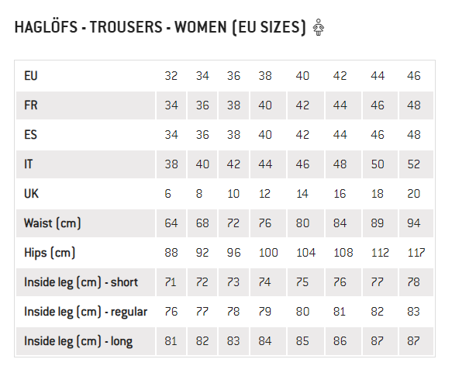The image size is (476, 366).
Task: Select the FR row label
Action: point(31,105)
